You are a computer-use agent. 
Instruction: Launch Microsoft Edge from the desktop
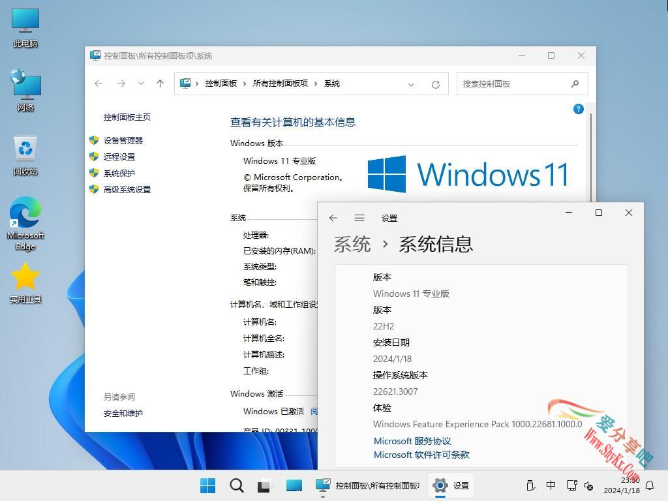[25, 224]
